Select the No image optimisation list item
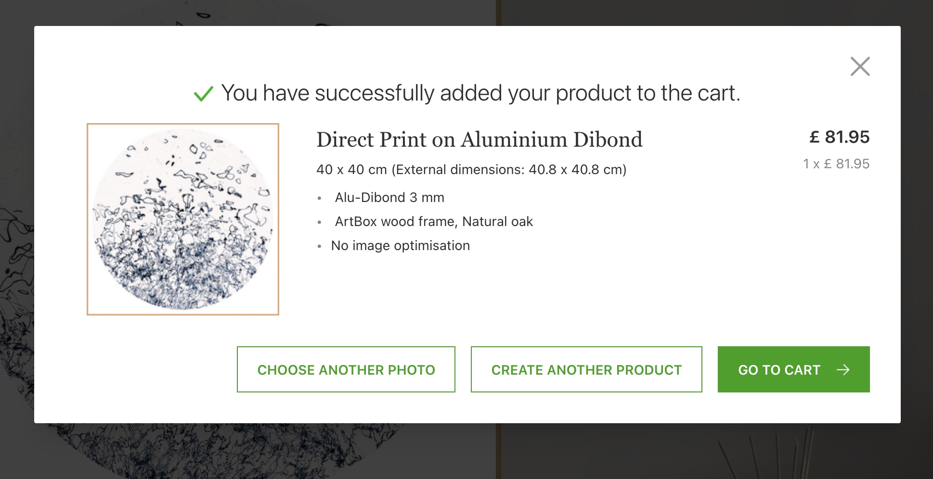933x479 pixels. (x=400, y=246)
